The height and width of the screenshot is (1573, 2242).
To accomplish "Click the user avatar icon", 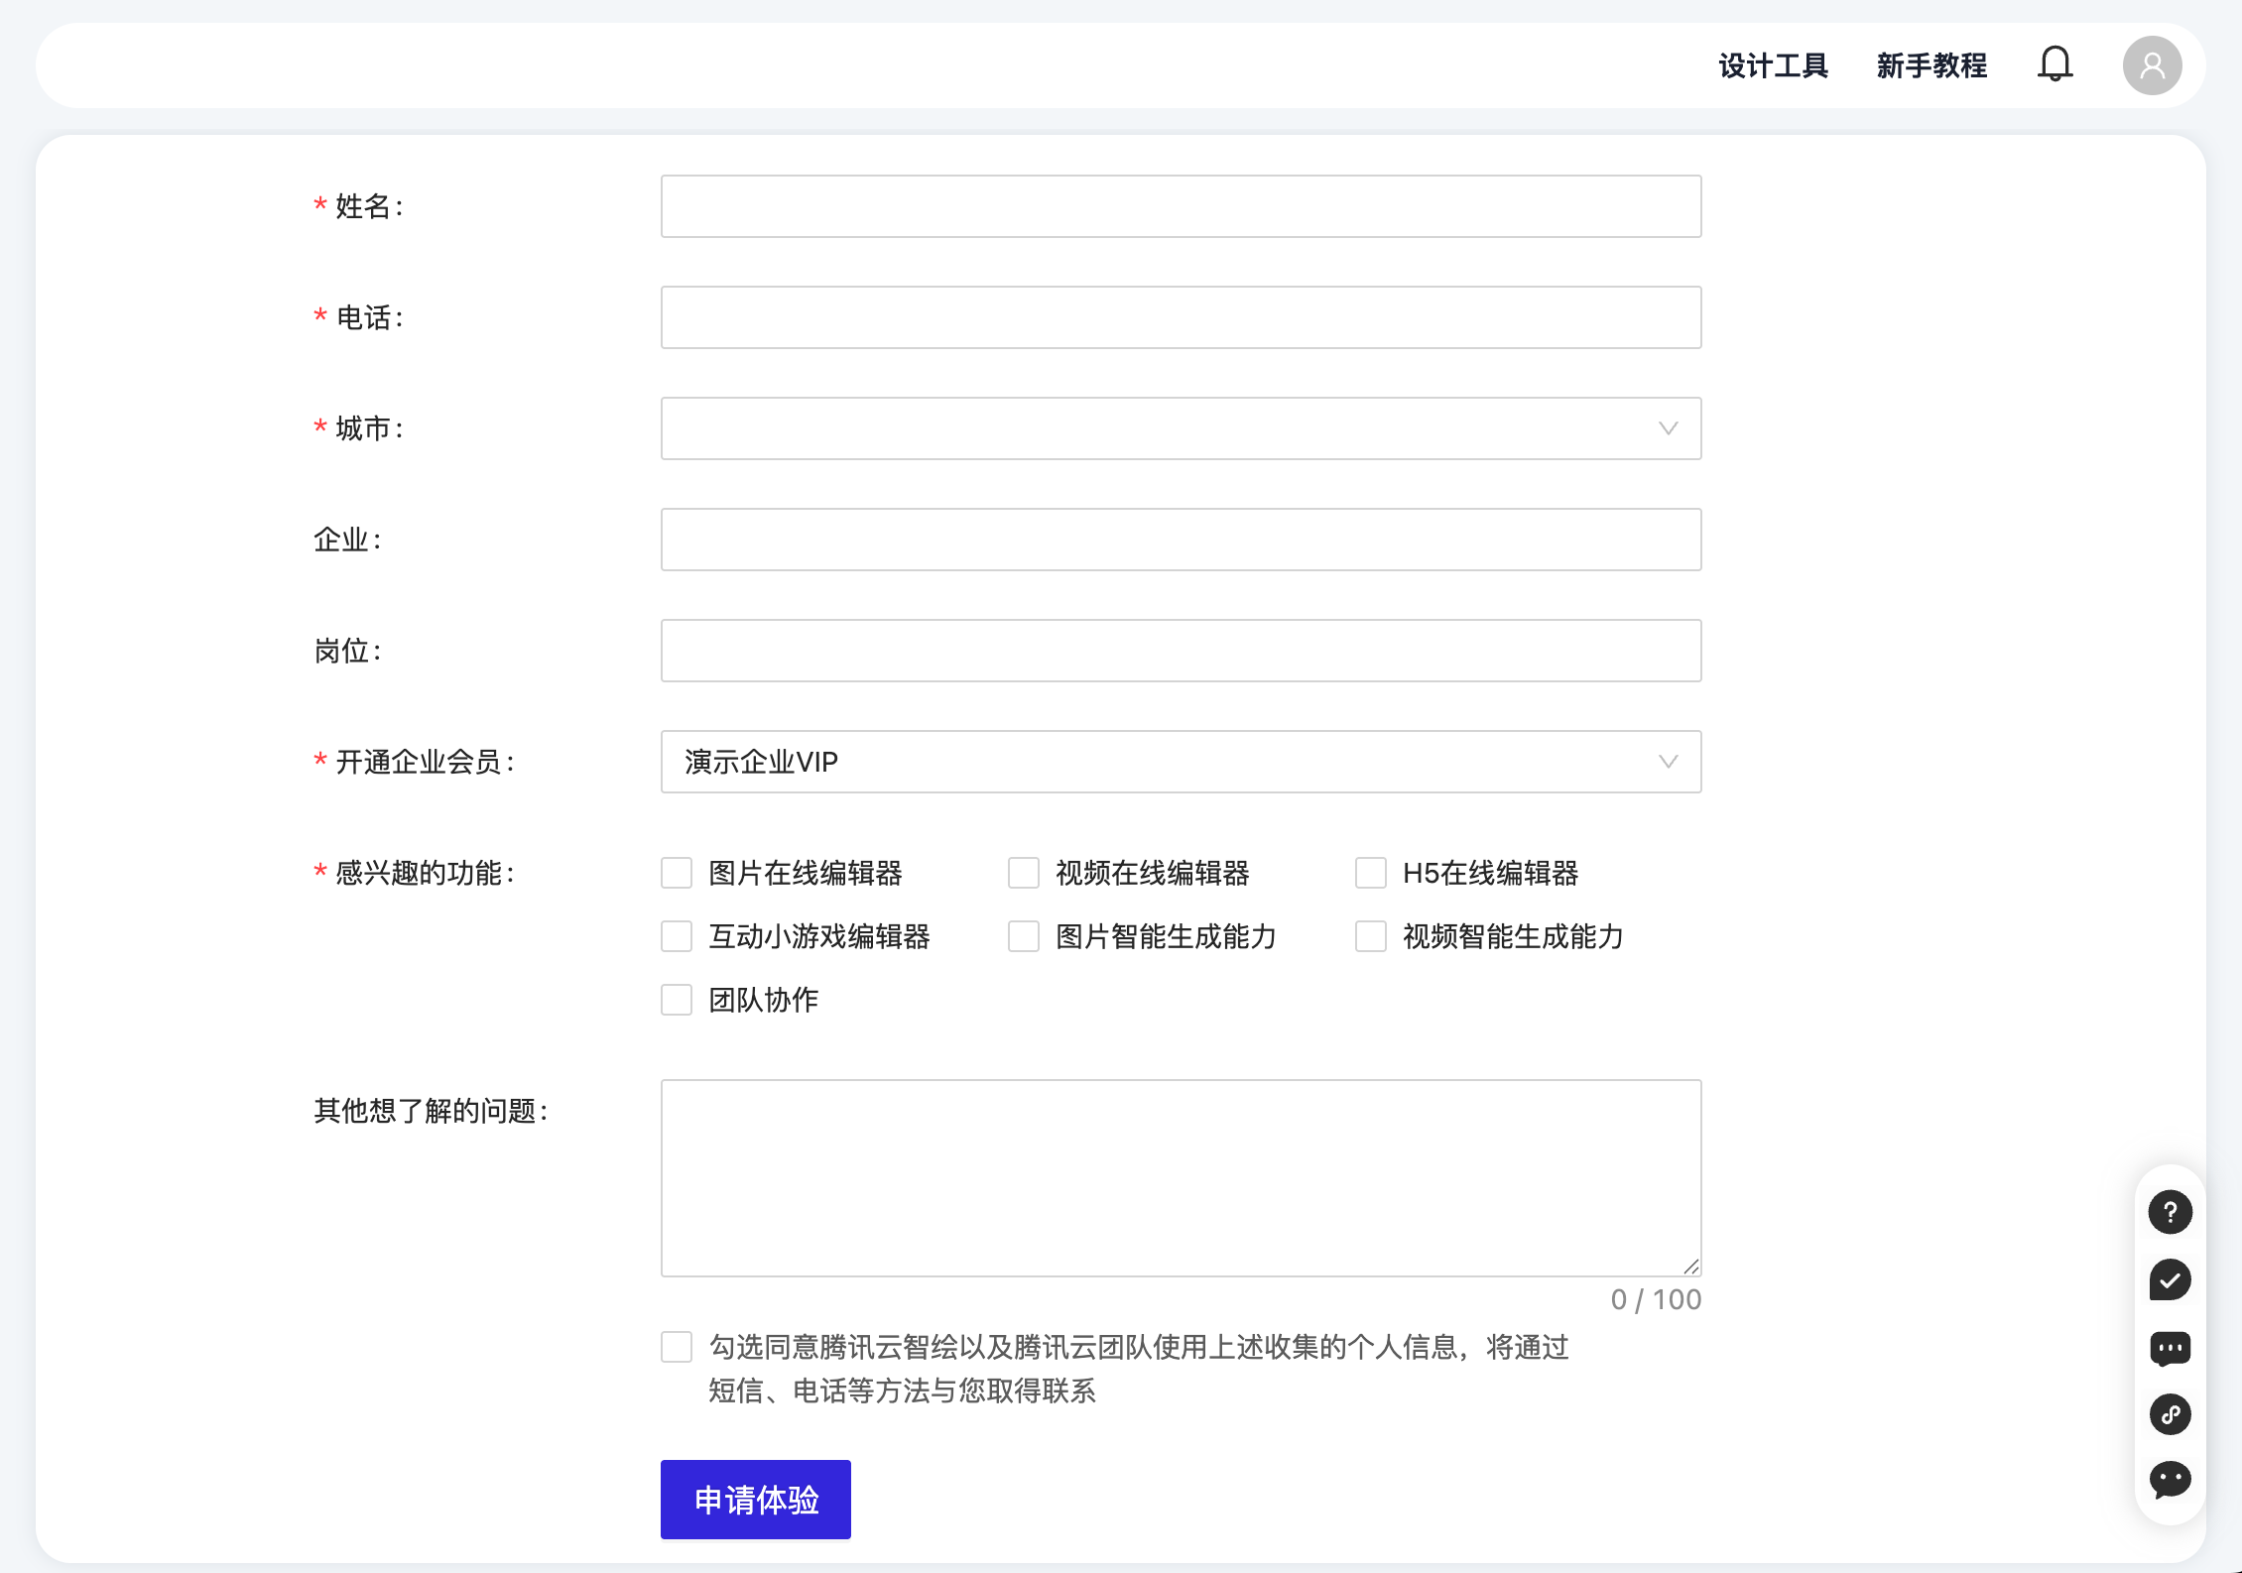I will pyautogui.click(x=2151, y=65).
